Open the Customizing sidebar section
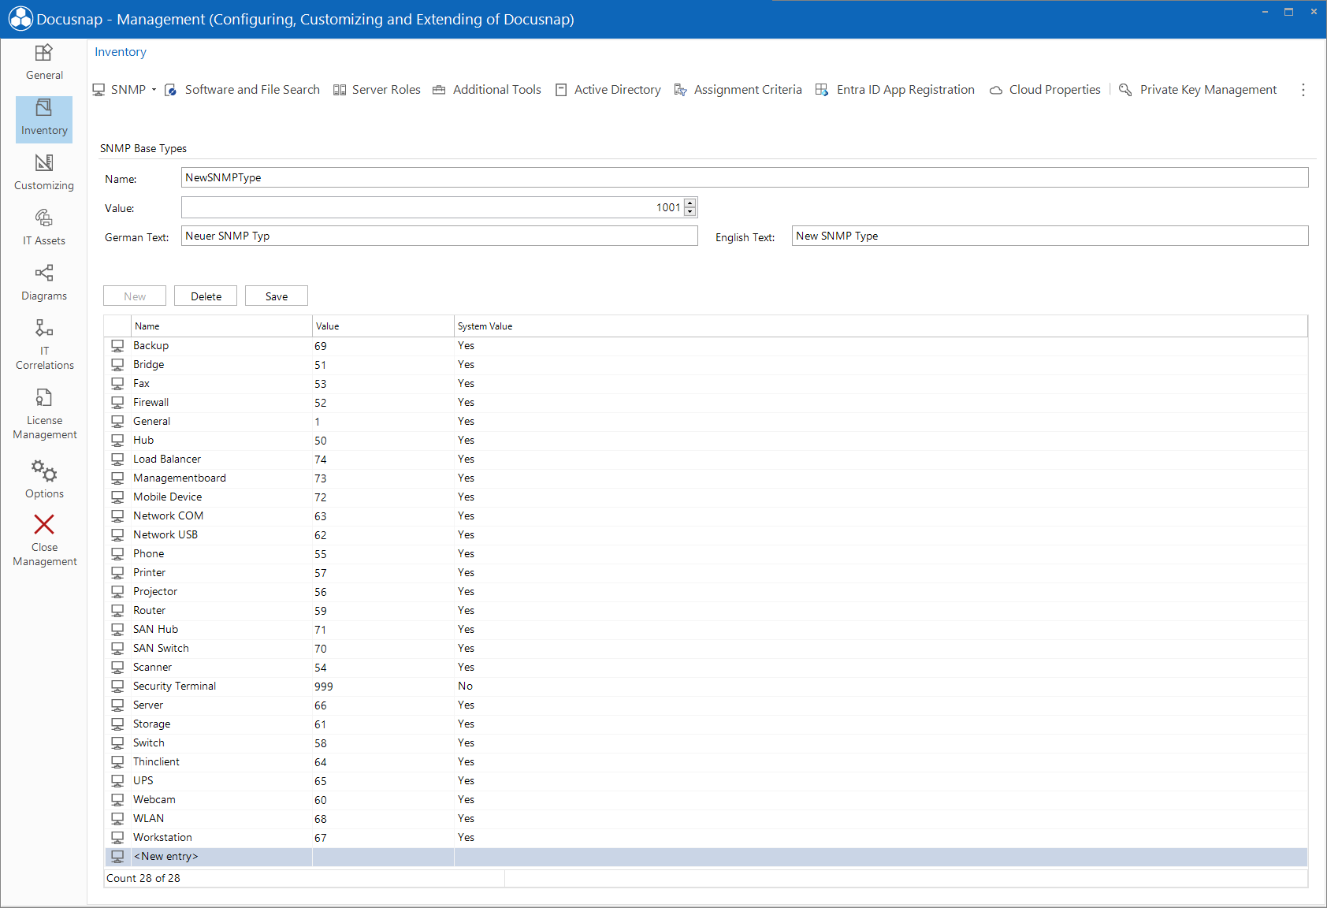 point(44,173)
